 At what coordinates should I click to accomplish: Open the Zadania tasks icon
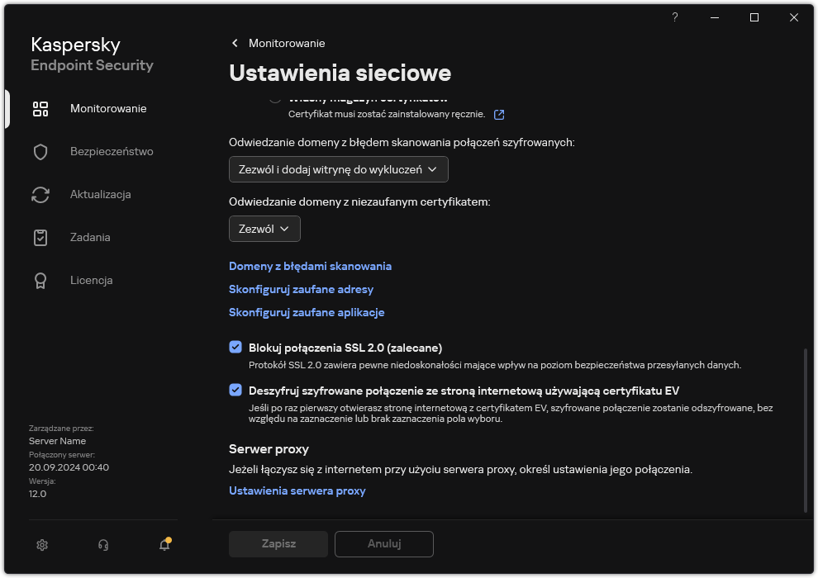coord(40,237)
